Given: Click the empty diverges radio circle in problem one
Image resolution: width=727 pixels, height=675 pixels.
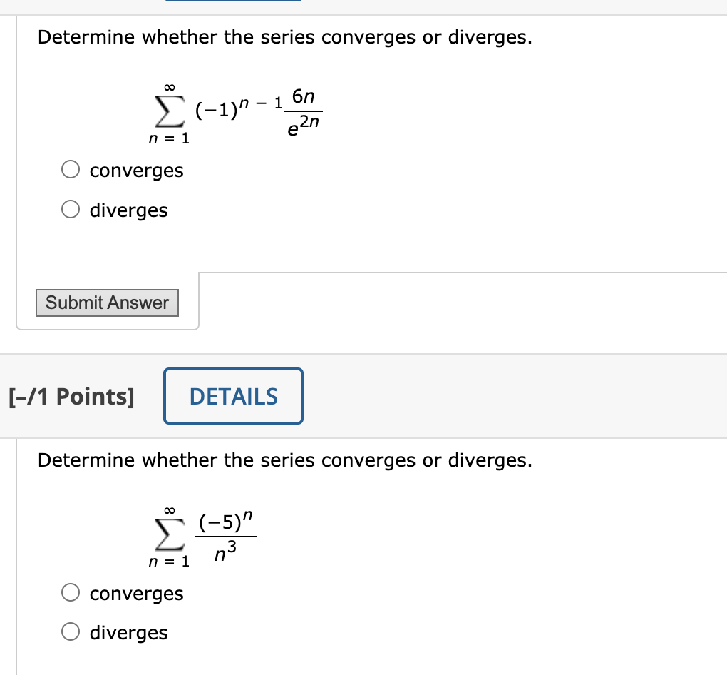Looking at the screenshot, I should point(71,209).
